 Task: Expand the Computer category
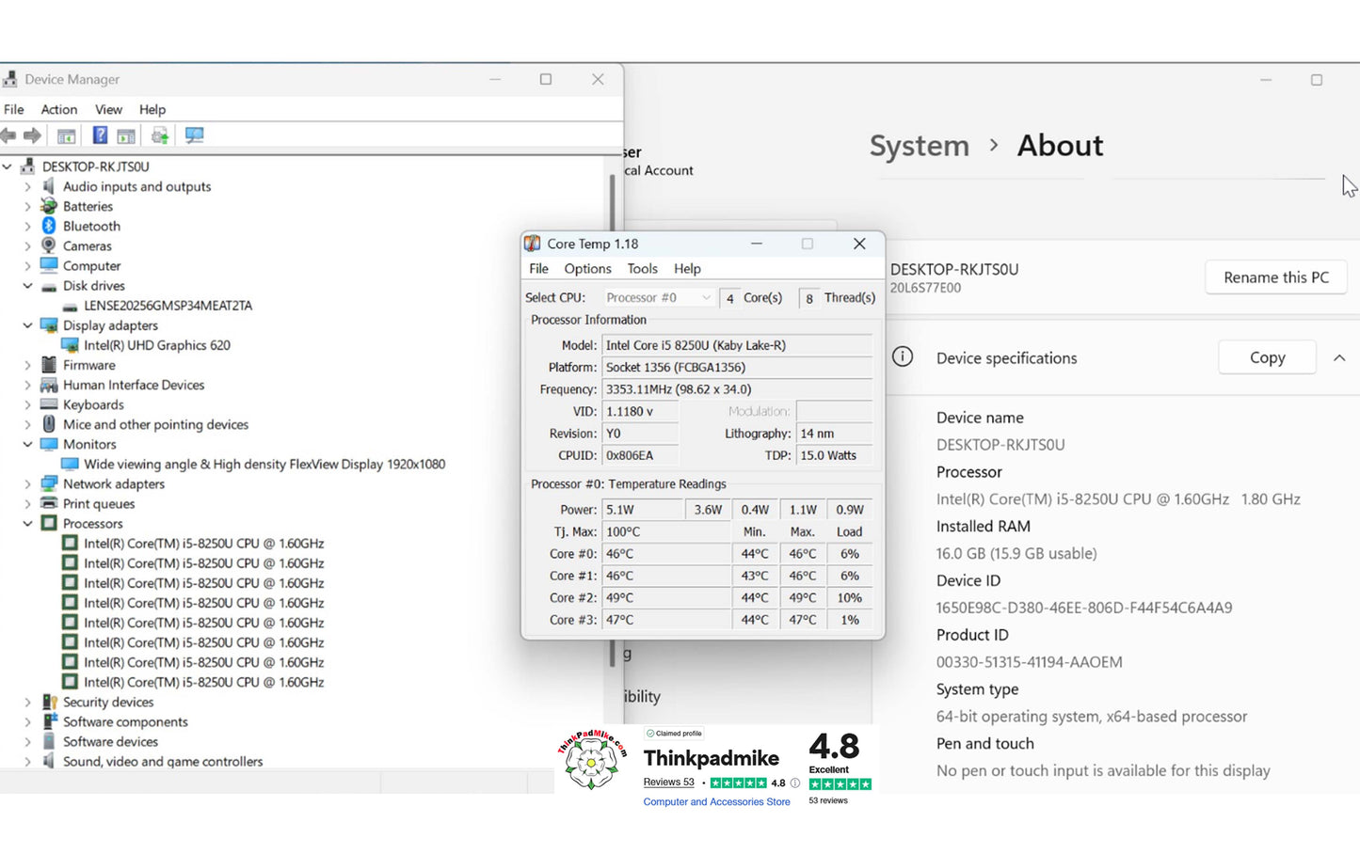tap(27, 266)
